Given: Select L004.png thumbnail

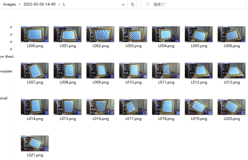Looking at the screenshot, I should click(166, 34).
